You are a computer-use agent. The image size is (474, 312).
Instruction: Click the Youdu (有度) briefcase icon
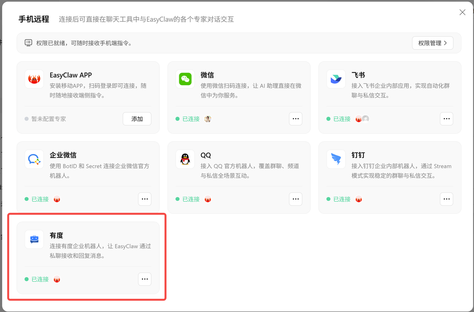coord(34,239)
